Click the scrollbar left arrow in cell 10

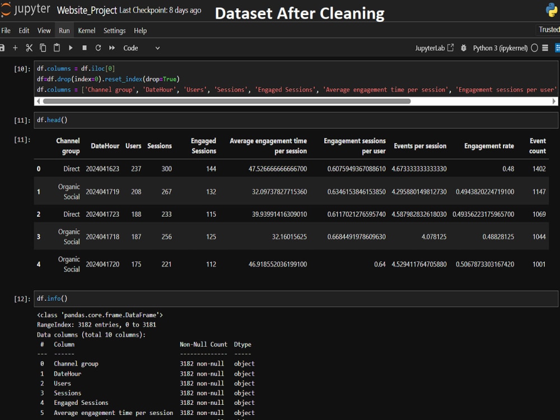[x=38, y=101]
